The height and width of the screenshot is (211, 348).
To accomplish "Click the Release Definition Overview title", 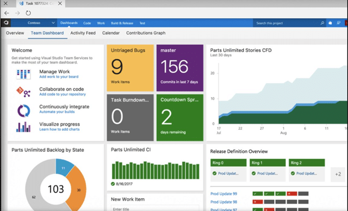I will (239, 152).
